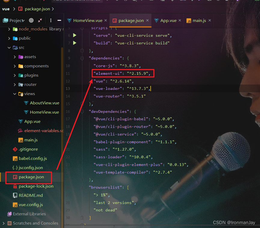Collapse all nodes with the shrink-arrows icon

[x=39, y=20]
